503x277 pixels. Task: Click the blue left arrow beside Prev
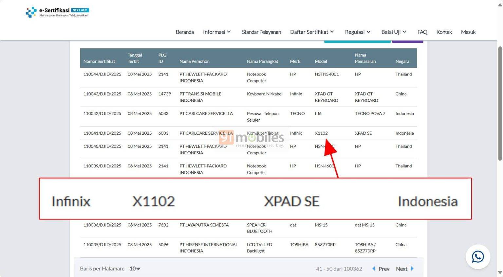click(x=374, y=268)
